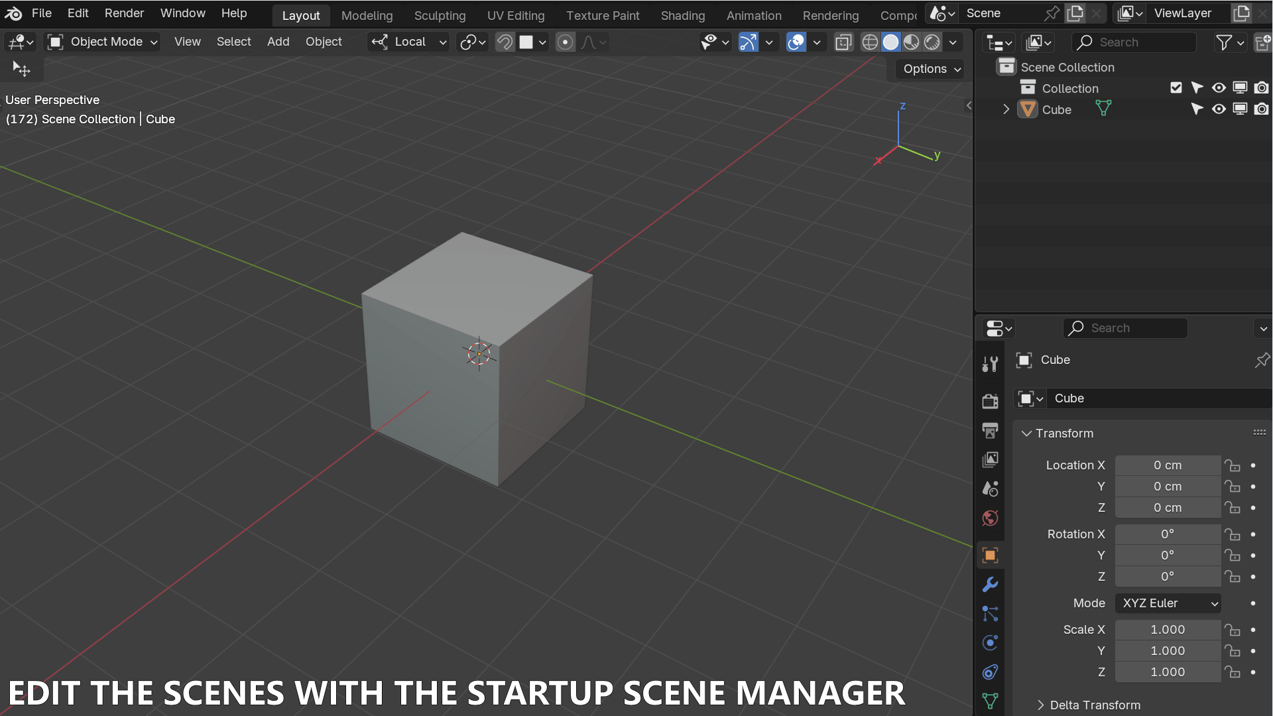Open the Options dropdown in viewport

[931, 69]
